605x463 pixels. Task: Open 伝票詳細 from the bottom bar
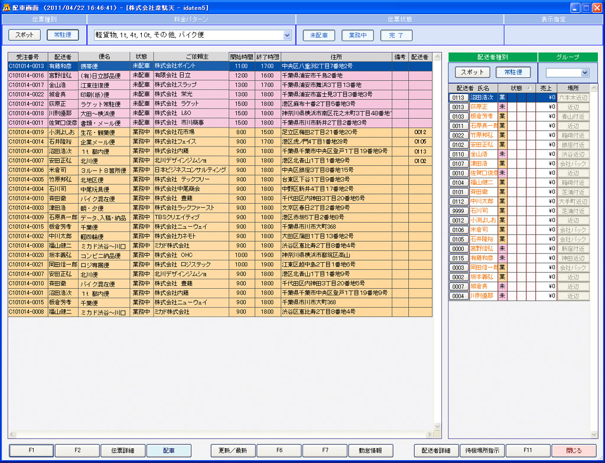123,451
